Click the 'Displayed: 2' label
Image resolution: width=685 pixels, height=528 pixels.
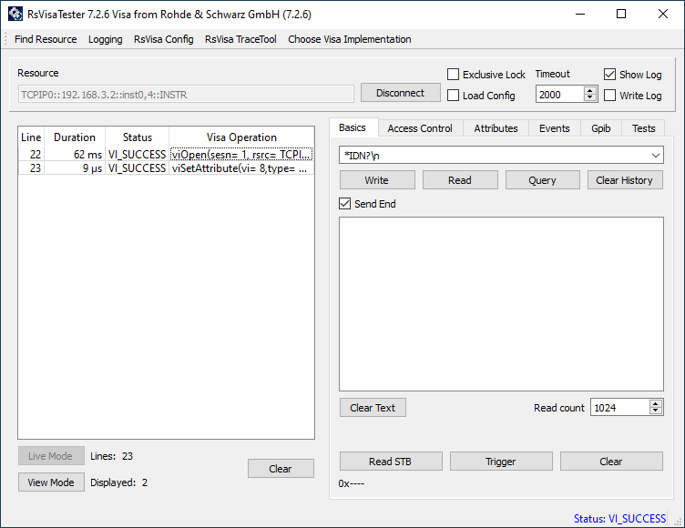118,482
